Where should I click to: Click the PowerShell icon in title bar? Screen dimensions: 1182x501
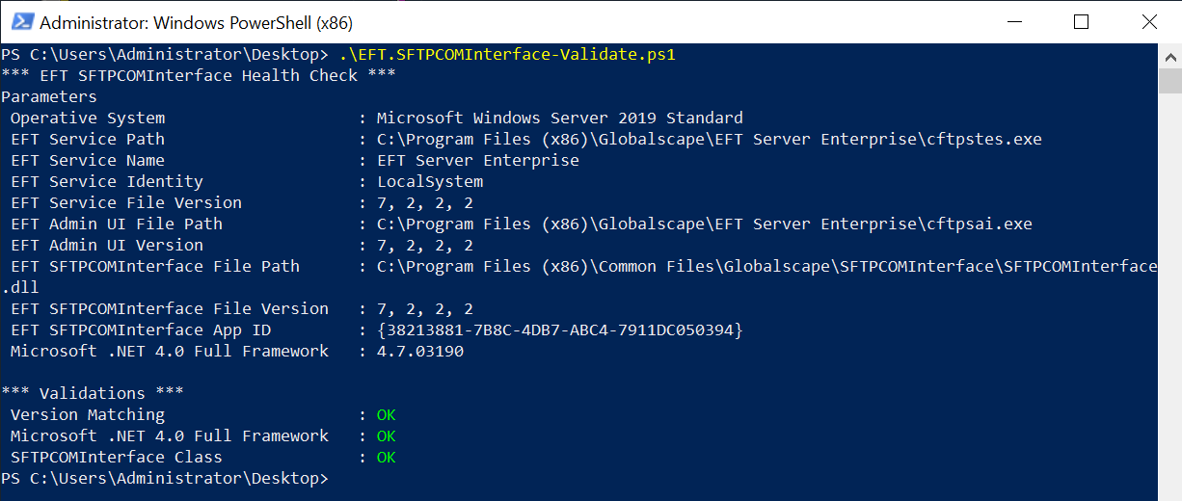pyautogui.click(x=21, y=21)
